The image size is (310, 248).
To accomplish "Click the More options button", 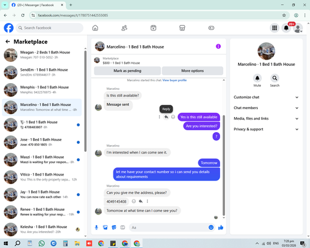I will [192, 71].
